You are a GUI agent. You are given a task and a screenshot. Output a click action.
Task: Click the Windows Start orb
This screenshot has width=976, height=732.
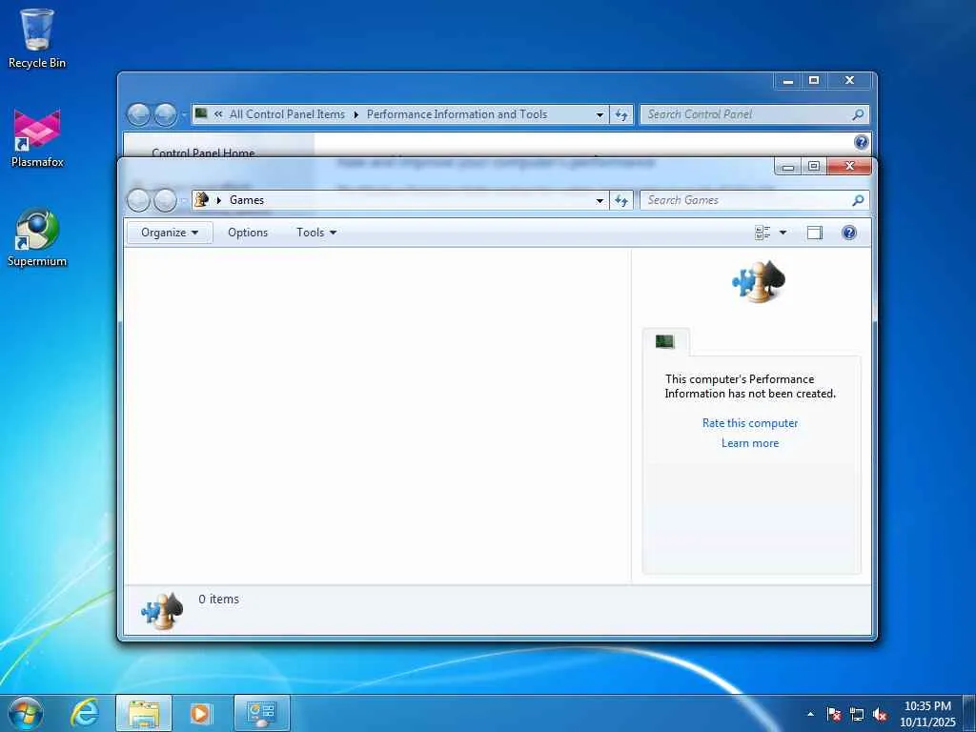26,713
